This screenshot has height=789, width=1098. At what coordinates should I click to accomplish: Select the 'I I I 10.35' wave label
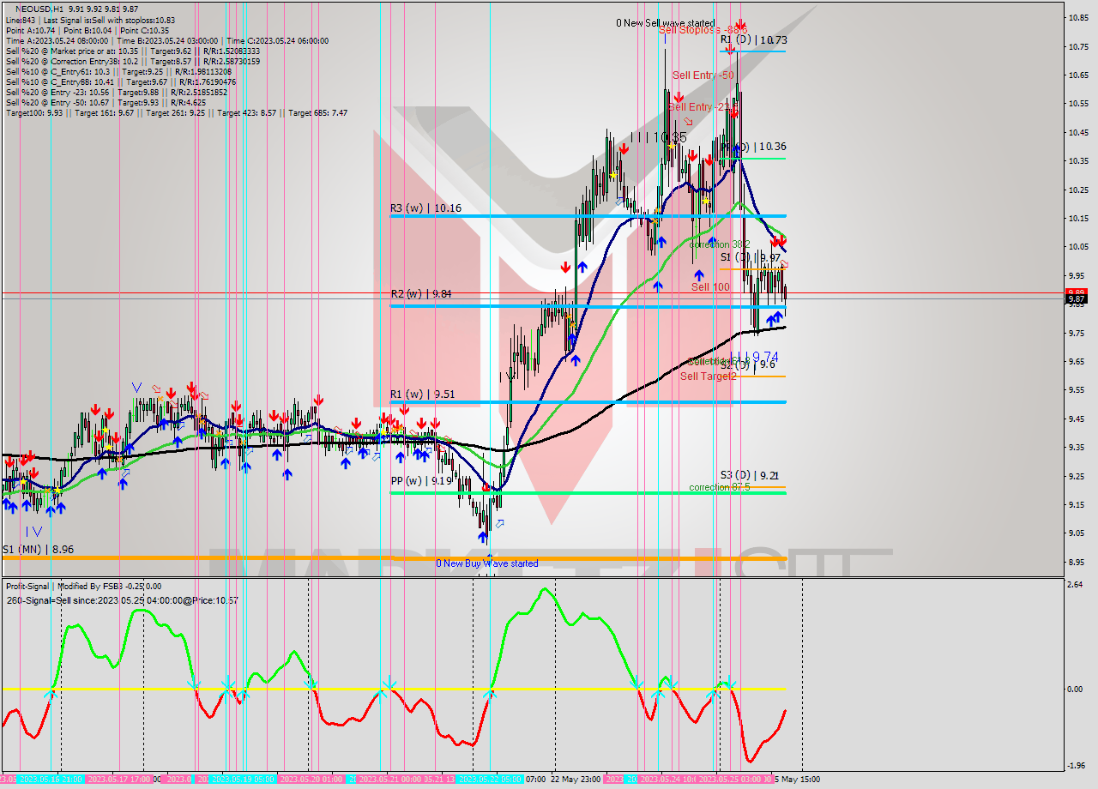[659, 137]
